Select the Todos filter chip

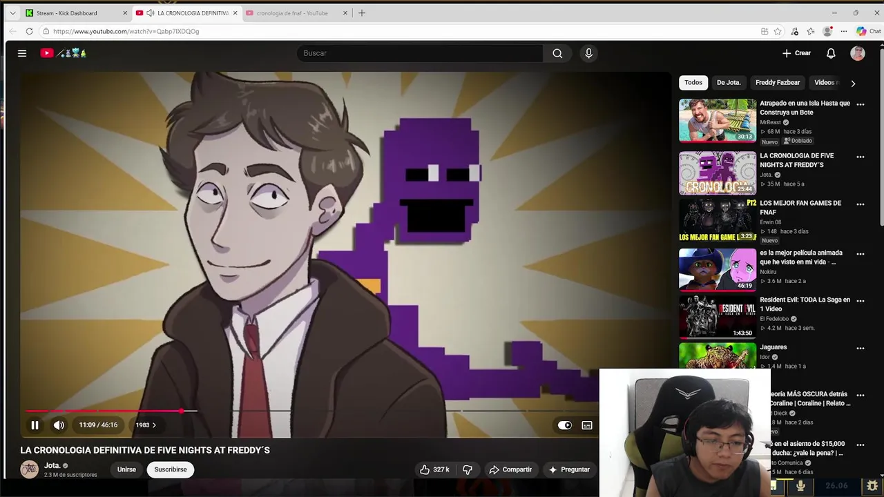(x=693, y=82)
